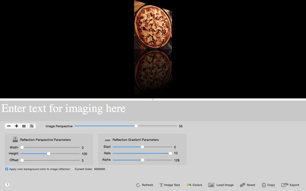Screen dimensions: 306x191
Task: Export the reflected image
Action: (290, 185)
